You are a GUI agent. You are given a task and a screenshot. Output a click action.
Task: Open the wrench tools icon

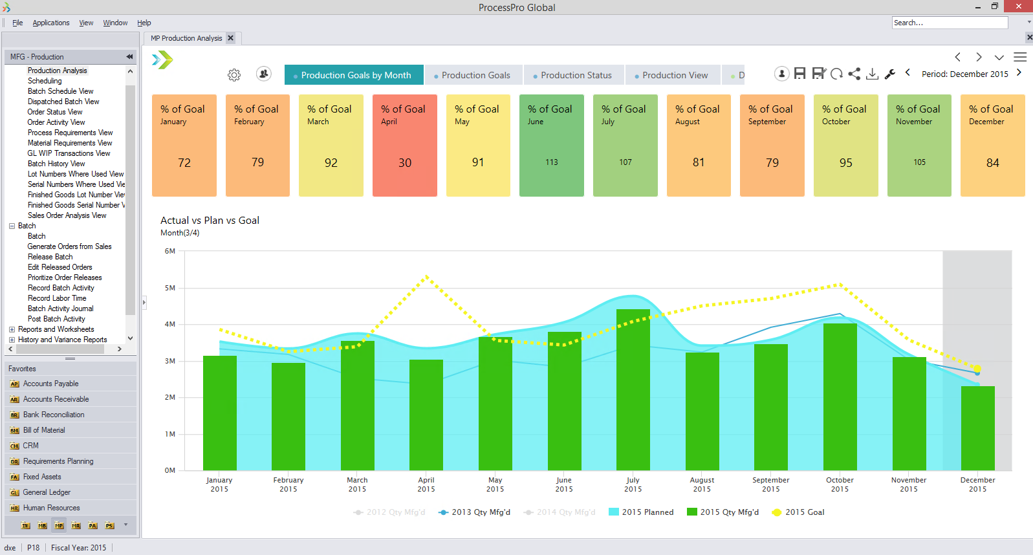tap(890, 74)
